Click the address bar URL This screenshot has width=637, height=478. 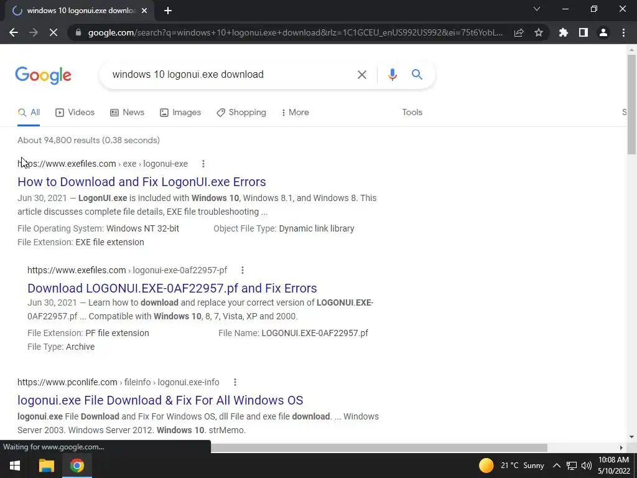pos(295,32)
